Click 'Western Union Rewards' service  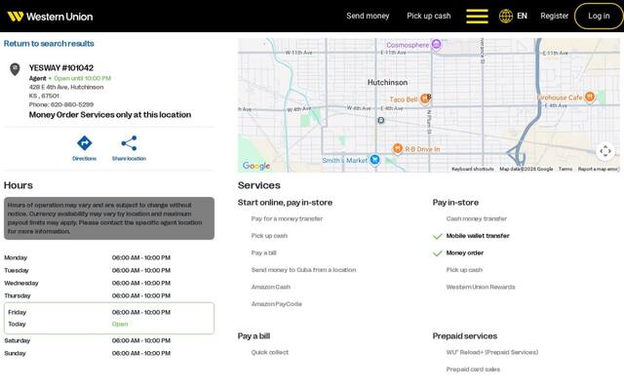(x=481, y=287)
